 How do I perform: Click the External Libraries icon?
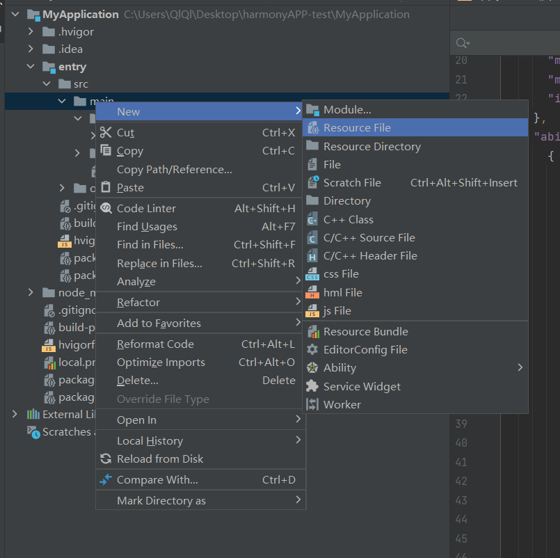tap(33, 415)
